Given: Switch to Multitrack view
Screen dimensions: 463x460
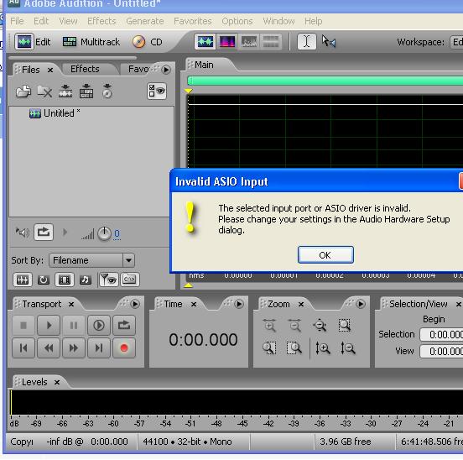Looking at the screenshot, I should click(91, 42).
